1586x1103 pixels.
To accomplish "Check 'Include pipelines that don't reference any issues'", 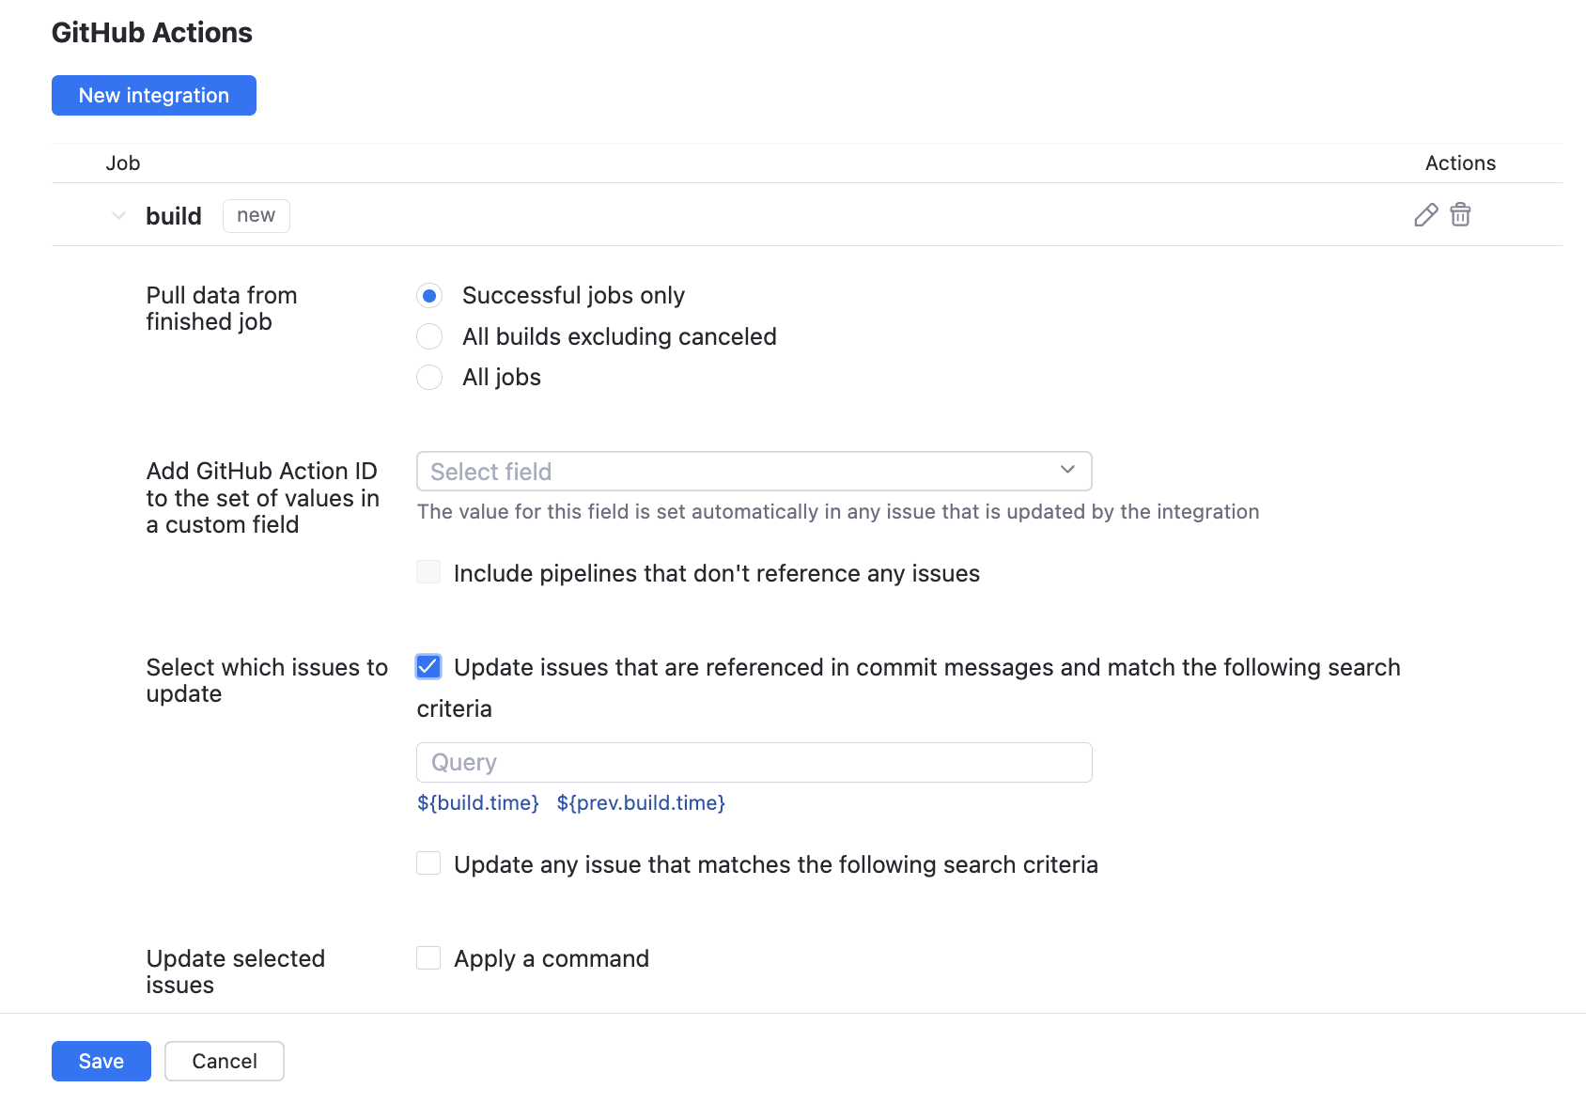I will click(428, 572).
